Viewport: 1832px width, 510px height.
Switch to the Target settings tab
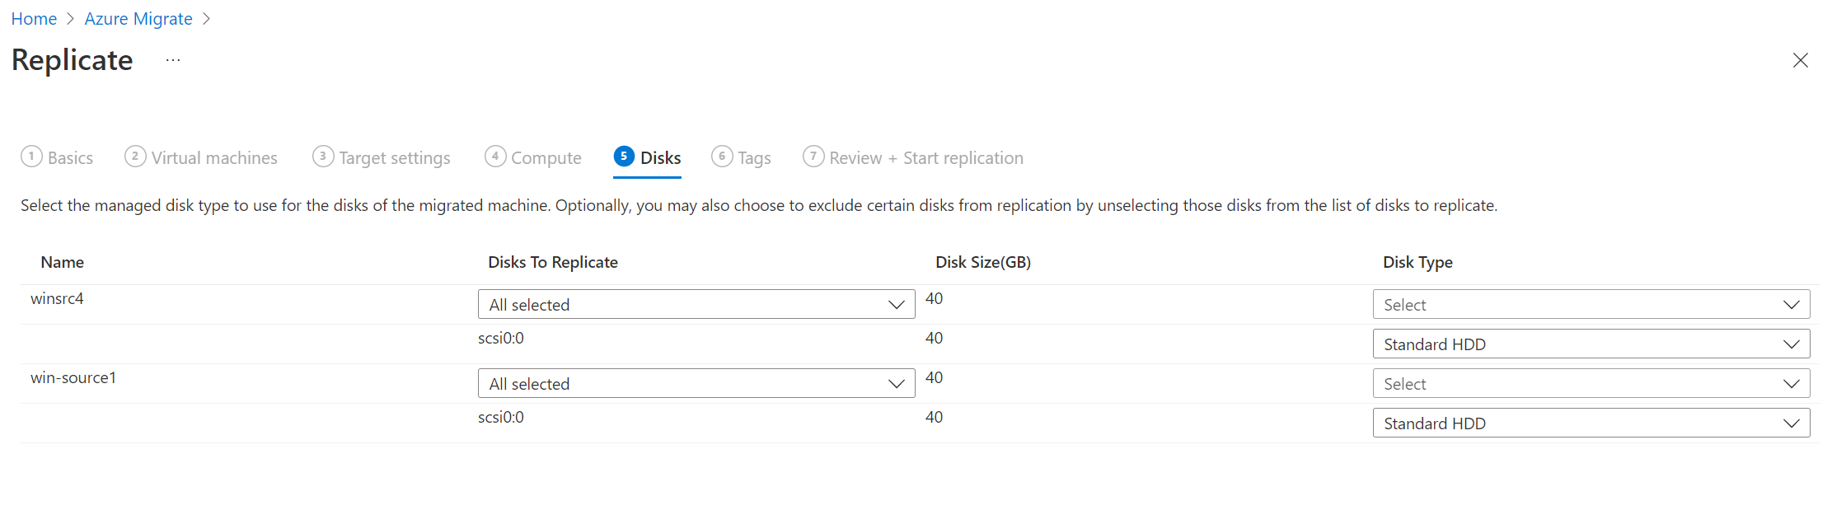coord(394,158)
